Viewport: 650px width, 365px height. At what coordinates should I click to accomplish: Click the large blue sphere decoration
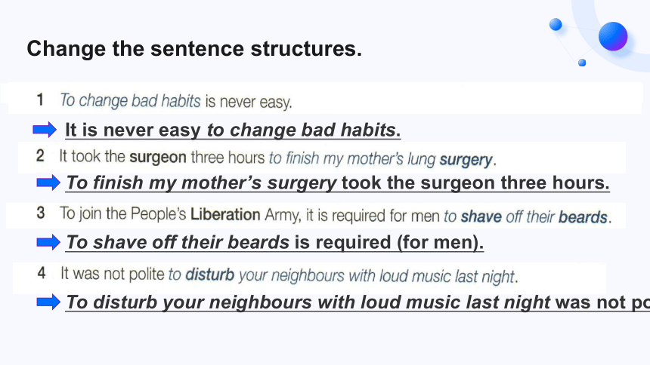pos(613,36)
